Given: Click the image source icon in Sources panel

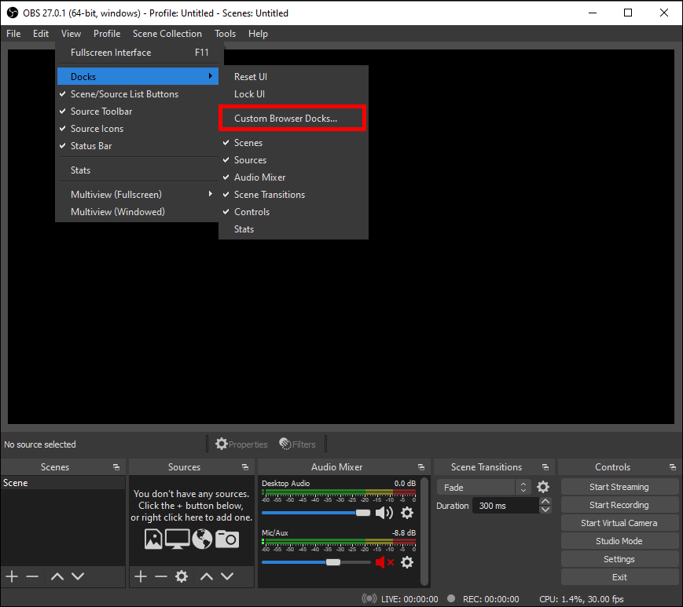Looking at the screenshot, I should click(152, 539).
